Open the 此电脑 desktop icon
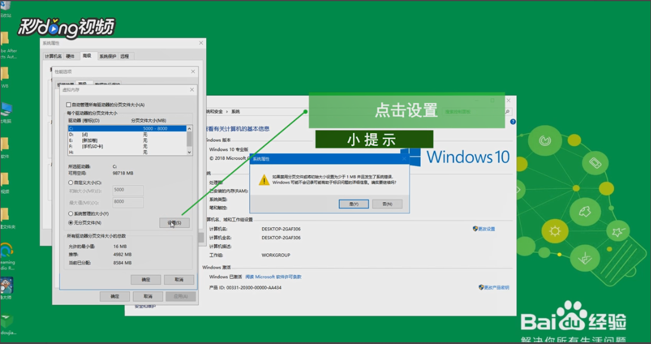The image size is (651, 344). pos(6,113)
